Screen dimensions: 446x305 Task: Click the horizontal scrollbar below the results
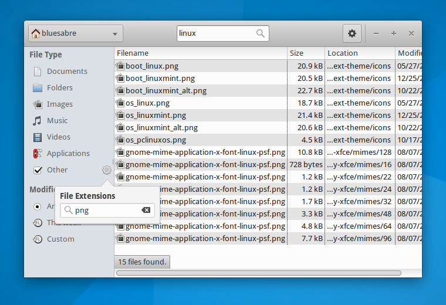point(259,273)
